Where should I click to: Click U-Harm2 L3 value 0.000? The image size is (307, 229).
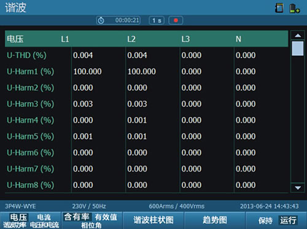tap(192, 88)
